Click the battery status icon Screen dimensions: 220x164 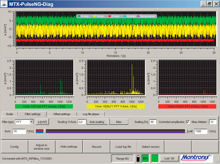point(138,159)
